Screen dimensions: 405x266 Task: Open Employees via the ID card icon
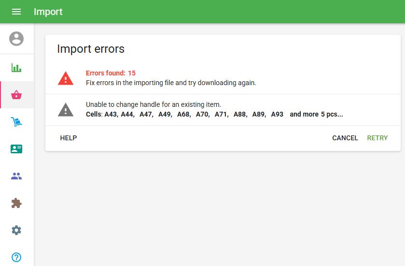(x=16, y=149)
